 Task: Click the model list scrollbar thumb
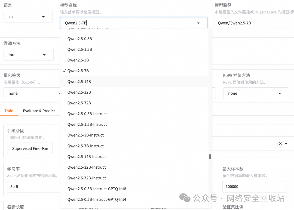click(210, 157)
